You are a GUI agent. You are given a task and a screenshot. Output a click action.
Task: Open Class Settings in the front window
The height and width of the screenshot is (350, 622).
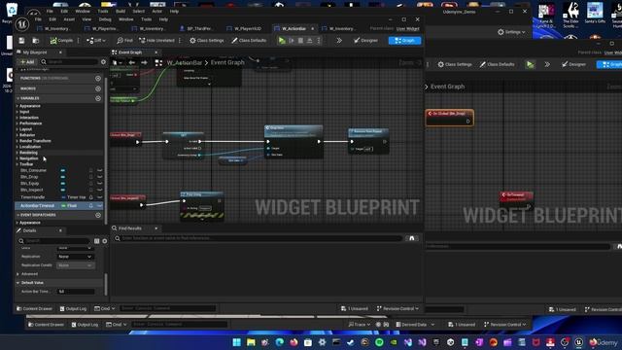click(x=207, y=41)
